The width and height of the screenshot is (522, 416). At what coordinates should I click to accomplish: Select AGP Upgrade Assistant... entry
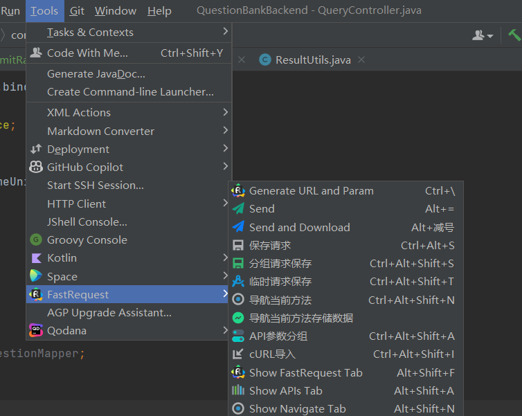pos(129,313)
